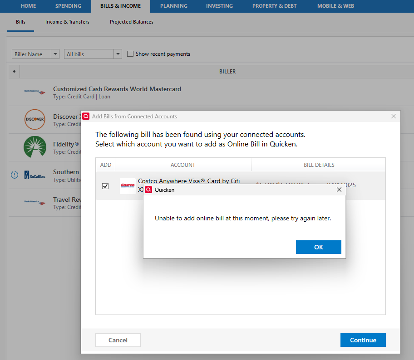Click Cancel in Add Bills dialog
Screen dimensions: 414x360
click(118, 340)
